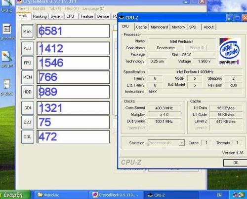Click the Instructions field showing MMX
The height and width of the screenshot is (199, 247).
coord(195,92)
